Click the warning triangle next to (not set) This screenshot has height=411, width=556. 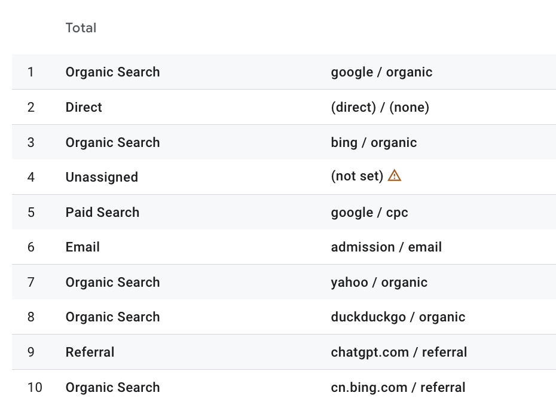point(395,176)
